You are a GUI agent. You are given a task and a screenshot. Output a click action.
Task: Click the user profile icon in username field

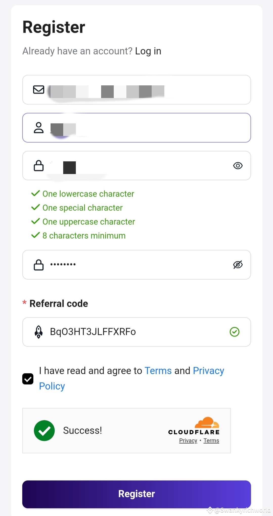(x=39, y=128)
